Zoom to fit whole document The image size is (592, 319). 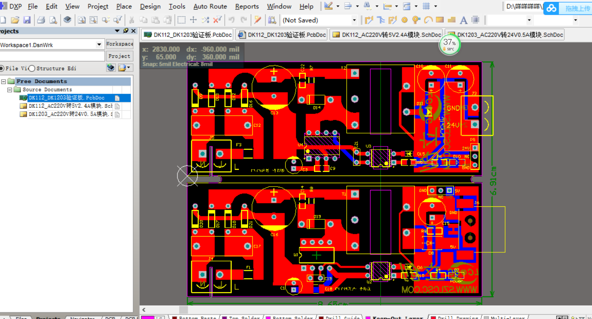(82, 20)
